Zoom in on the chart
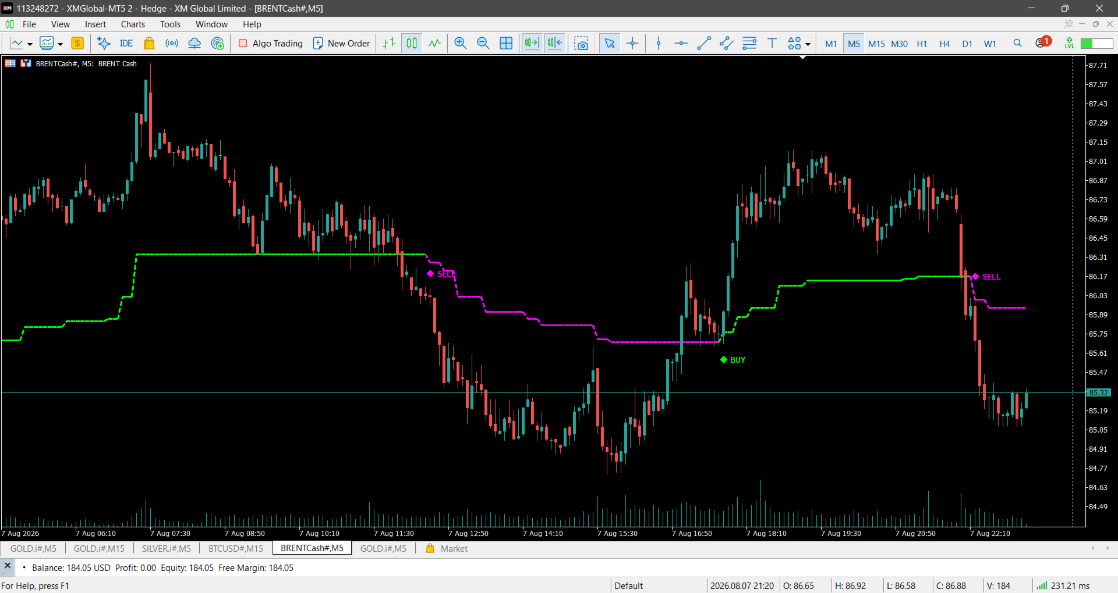Image resolution: width=1118 pixels, height=593 pixels. tap(461, 44)
